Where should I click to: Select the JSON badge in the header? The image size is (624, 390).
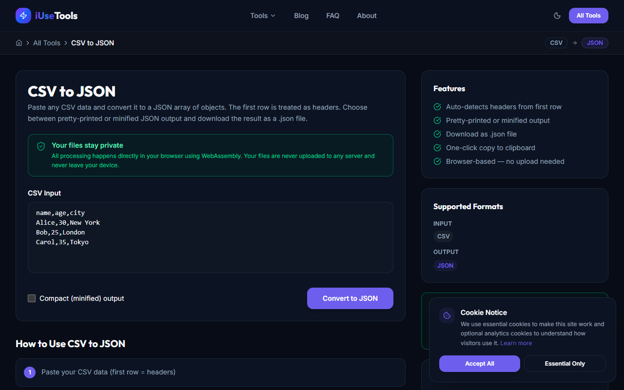tap(595, 43)
